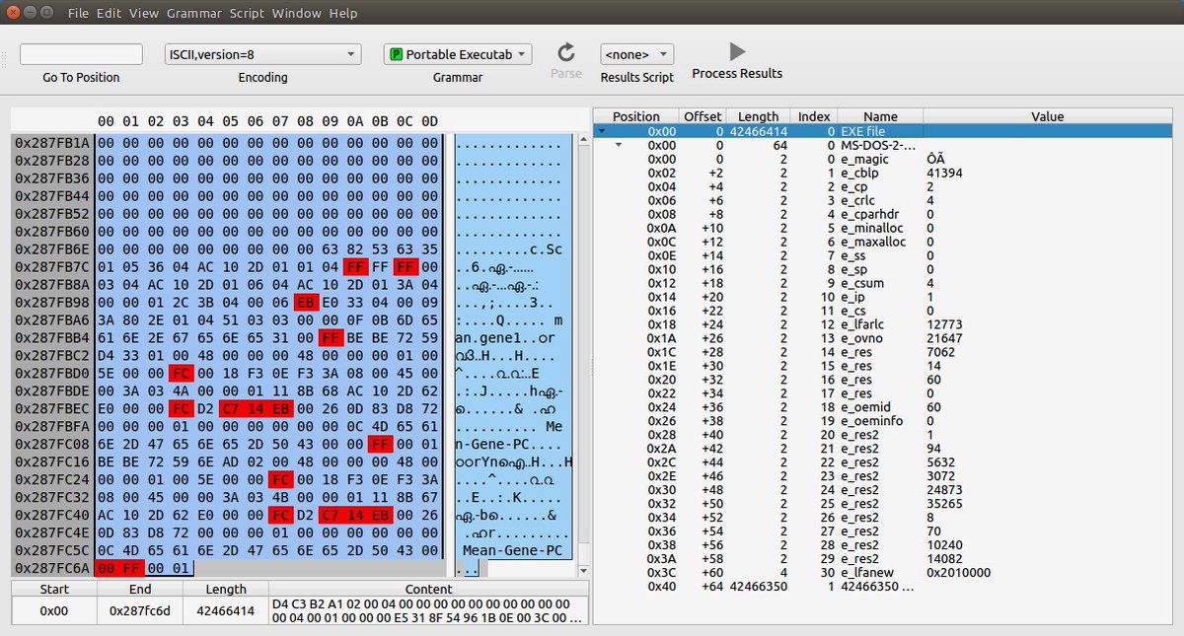Click the hex row address 0x287FC6A
Image resolution: width=1184 pixels, height=636 pixels.
tap(51, 569)
